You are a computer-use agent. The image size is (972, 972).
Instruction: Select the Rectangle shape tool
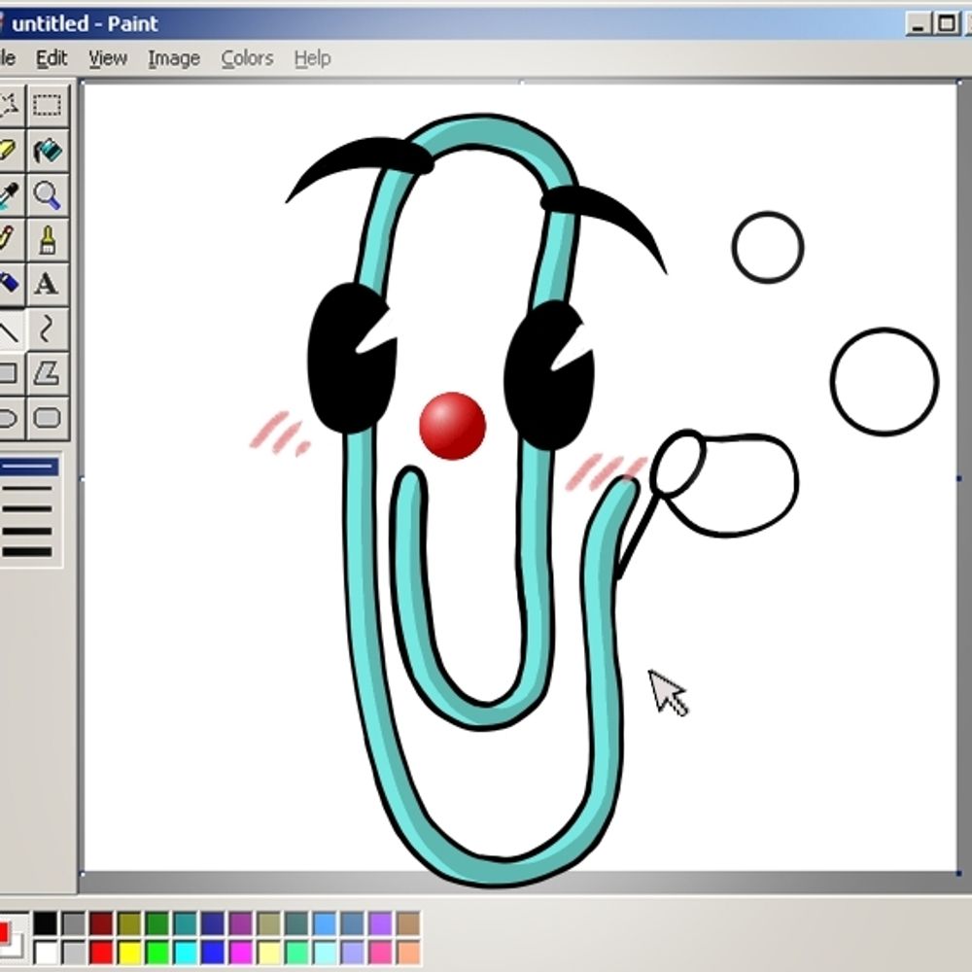[11, 374]
